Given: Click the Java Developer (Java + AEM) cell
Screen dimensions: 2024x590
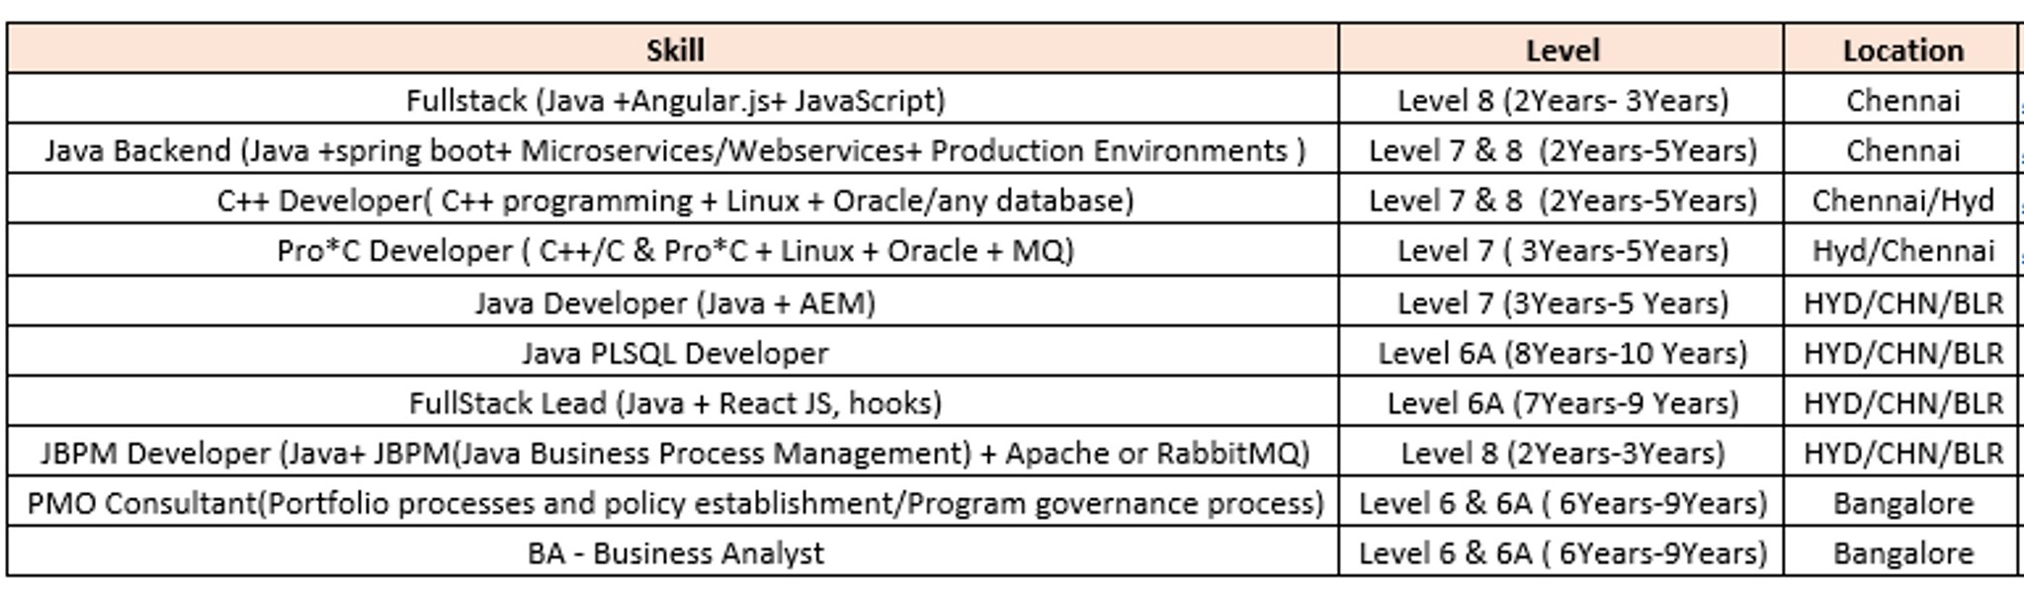Looking at the screenshot, I should pyautogui.click(x=674, y=302).
